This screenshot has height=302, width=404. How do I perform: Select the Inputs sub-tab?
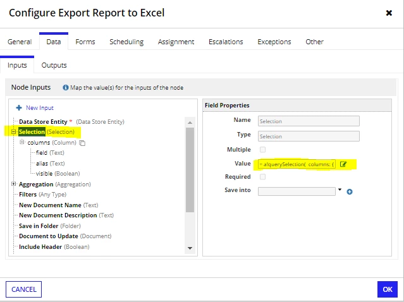[17, 65]
